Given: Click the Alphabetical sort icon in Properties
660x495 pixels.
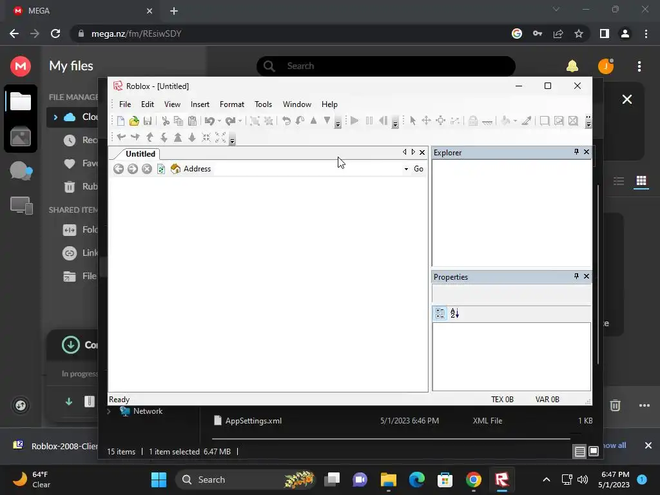Looking at the screenshot, I should click(454, 313).
